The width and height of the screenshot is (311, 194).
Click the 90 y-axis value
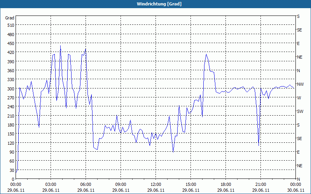pyautogui.click(x=12, y=152)
